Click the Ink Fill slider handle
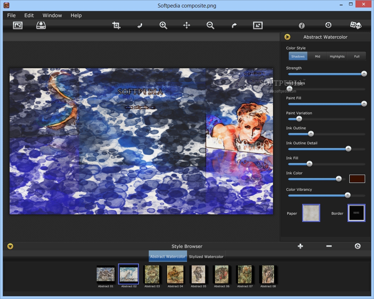 point(309,164)
